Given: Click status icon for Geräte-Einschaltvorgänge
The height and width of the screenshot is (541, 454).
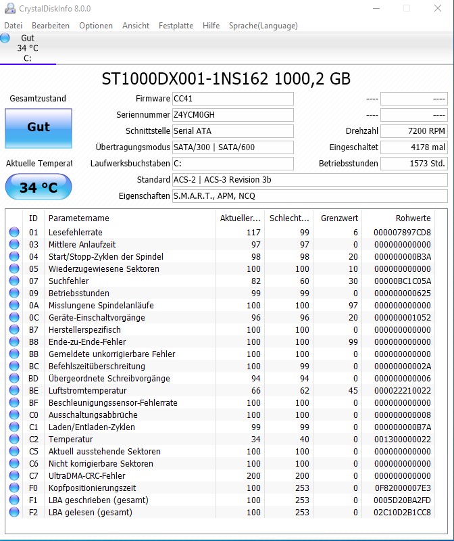Looking at the screenshot, I should (14, 317).
